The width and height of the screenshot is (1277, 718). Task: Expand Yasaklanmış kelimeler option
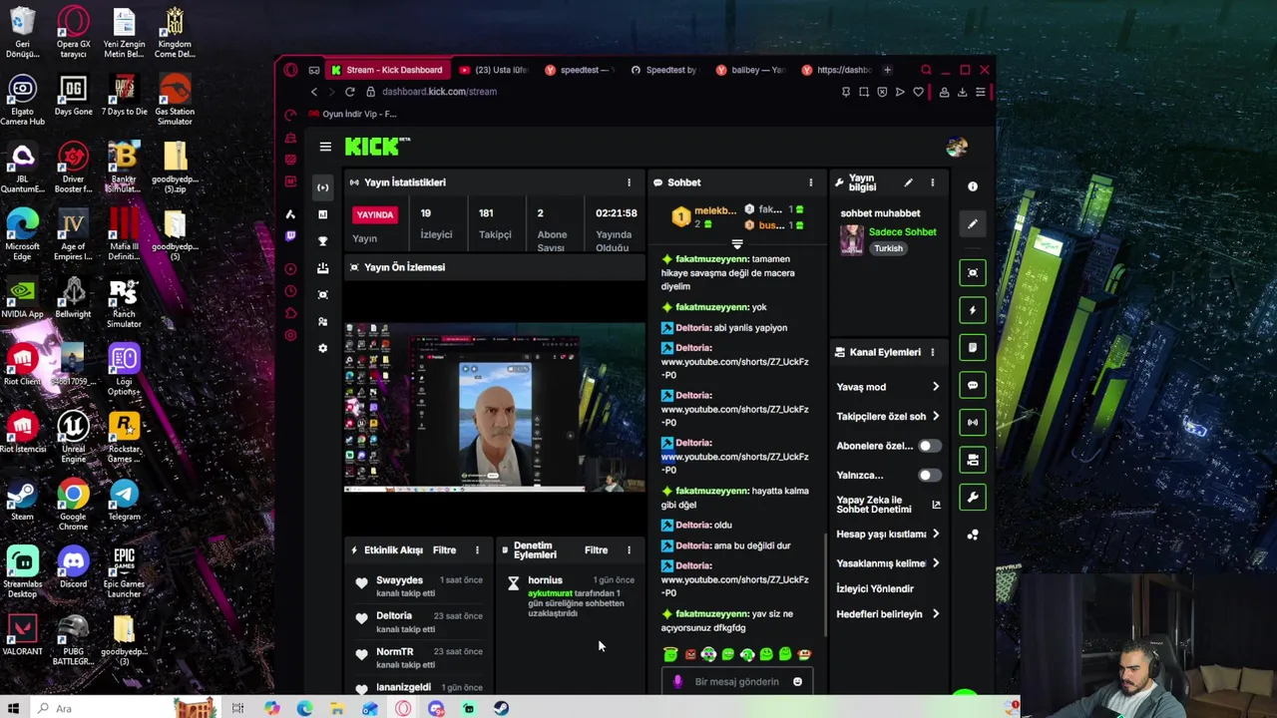[x=888, y=563]
